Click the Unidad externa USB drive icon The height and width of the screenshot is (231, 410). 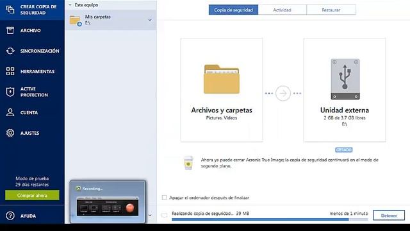(x=345, y=79)
